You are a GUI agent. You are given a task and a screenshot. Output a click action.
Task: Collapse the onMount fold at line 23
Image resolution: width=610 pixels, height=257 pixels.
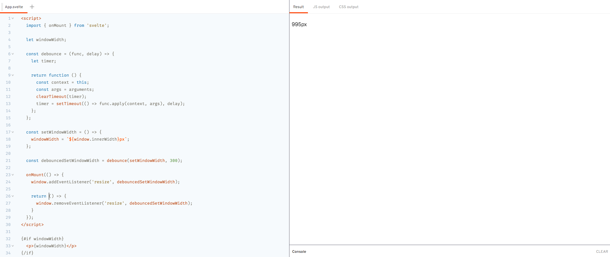[x=13, y=175]
